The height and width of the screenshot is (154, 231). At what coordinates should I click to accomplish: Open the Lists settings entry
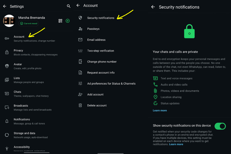(37, 80)
